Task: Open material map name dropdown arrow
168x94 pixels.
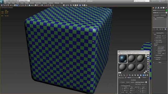Action: (139, 78)
